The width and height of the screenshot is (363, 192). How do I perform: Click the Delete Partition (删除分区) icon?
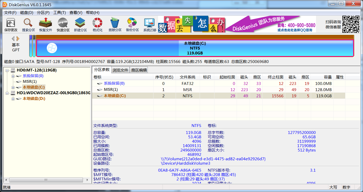(115, 25)
